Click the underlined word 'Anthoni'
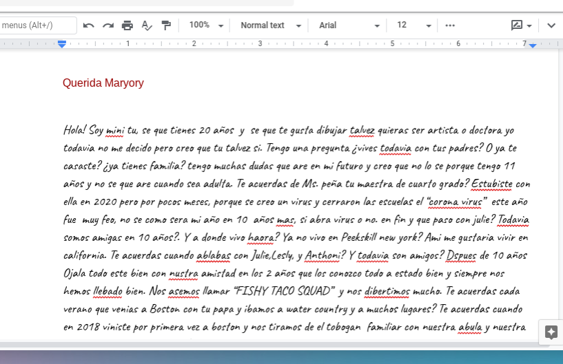563x364 pixels. [323, 255]
